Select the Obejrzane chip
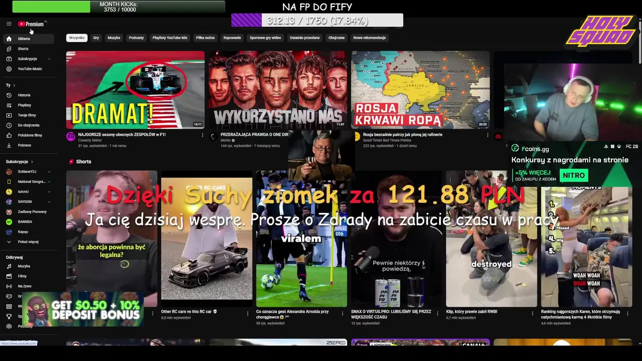The width and height of the screenshot is (642, 361). coord(337,38)
